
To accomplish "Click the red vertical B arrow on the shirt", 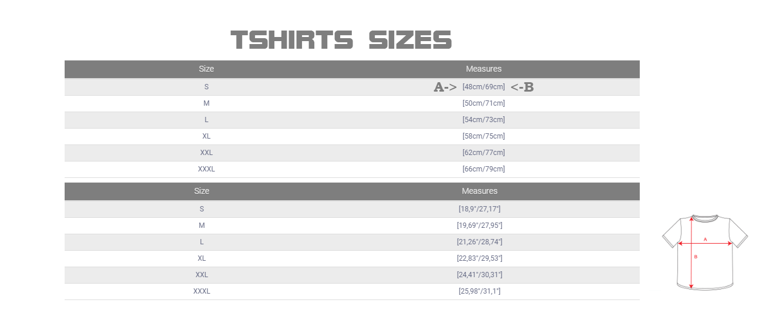I will click(691, 264).
